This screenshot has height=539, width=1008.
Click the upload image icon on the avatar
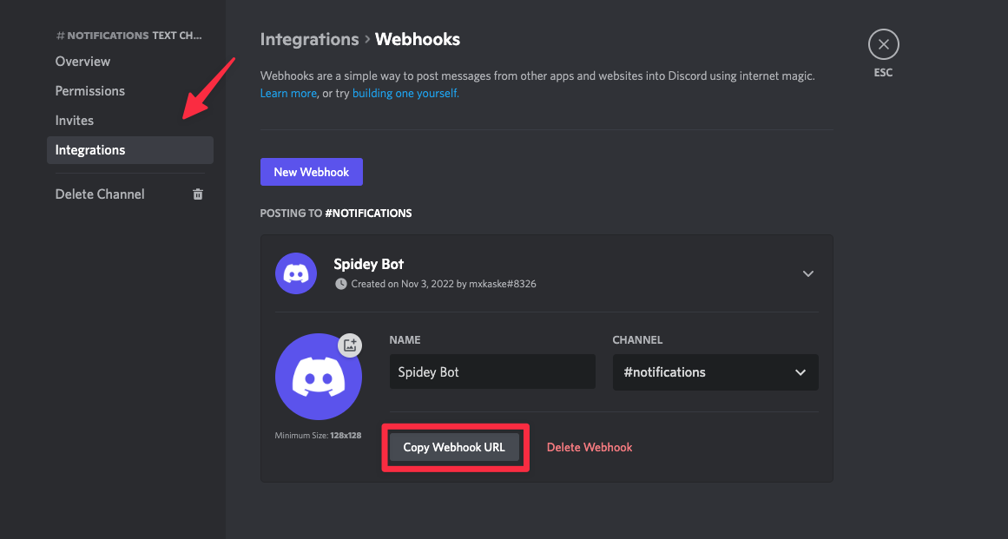350,345
